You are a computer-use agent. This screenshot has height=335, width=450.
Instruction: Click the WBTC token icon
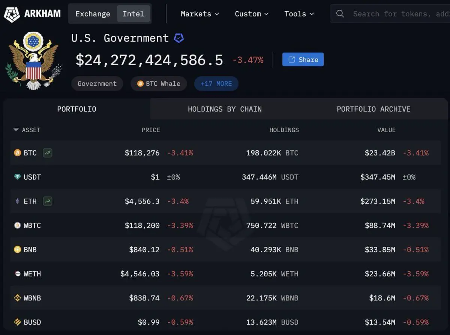click(x=17, y=225)
